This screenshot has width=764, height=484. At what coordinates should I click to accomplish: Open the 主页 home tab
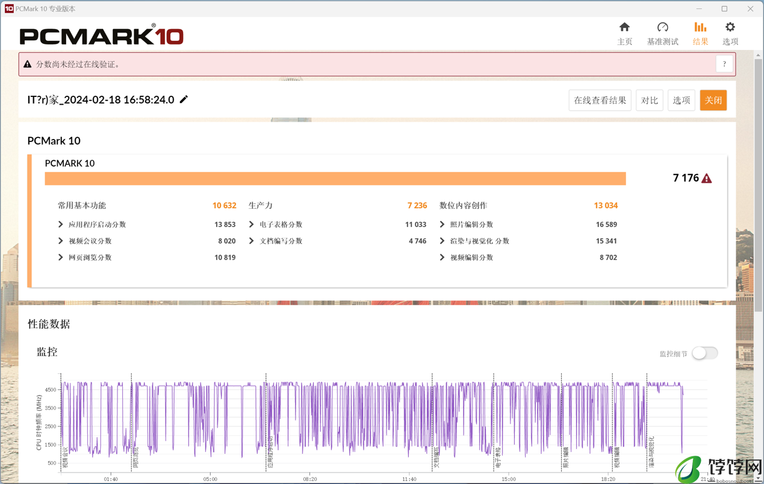[624, 34]
